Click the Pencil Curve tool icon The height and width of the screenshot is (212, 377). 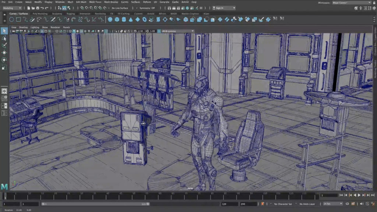tap(32, 20)
